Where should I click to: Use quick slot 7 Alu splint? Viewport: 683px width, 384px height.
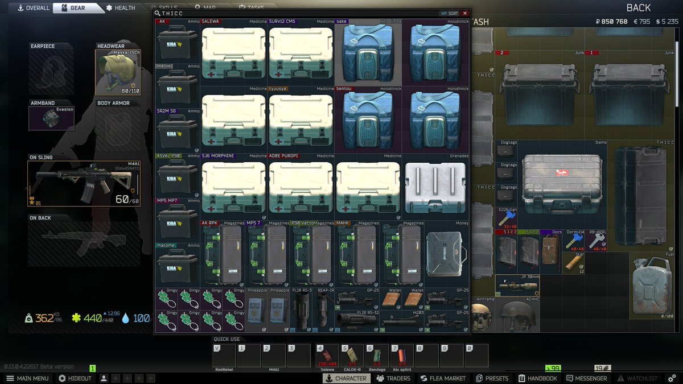(x=402, y=356)
